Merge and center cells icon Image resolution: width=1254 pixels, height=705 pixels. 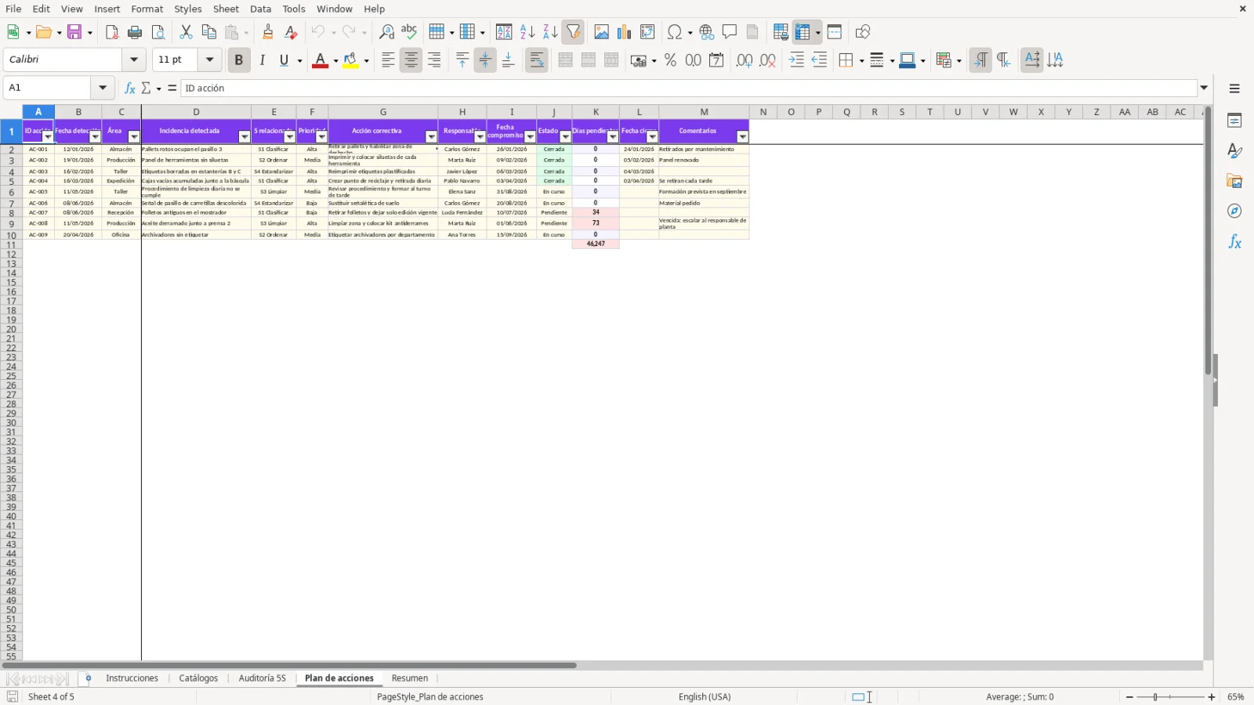[565, 60]
